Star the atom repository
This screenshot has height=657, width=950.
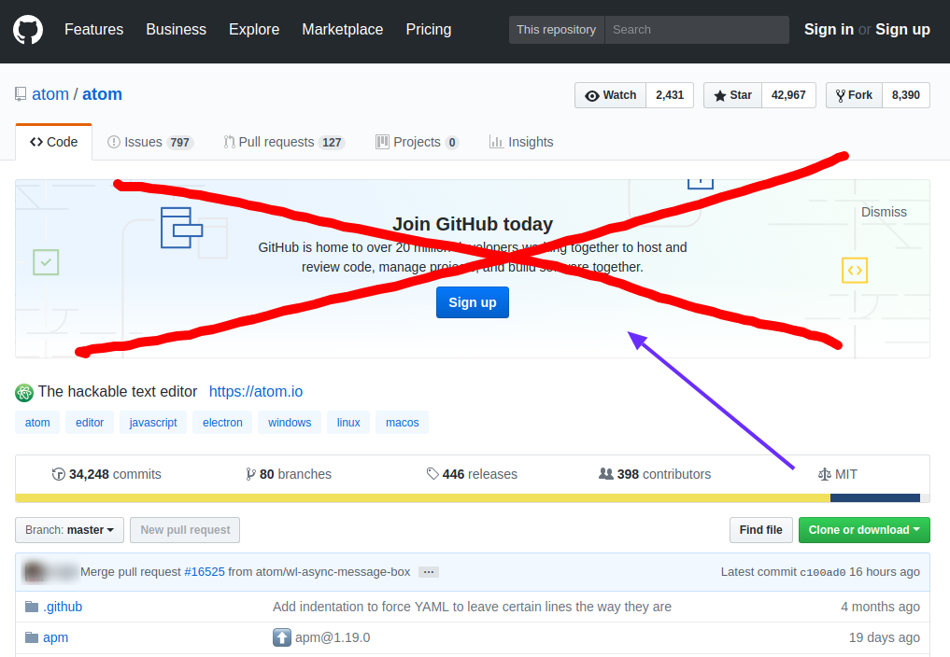[732, 95]
